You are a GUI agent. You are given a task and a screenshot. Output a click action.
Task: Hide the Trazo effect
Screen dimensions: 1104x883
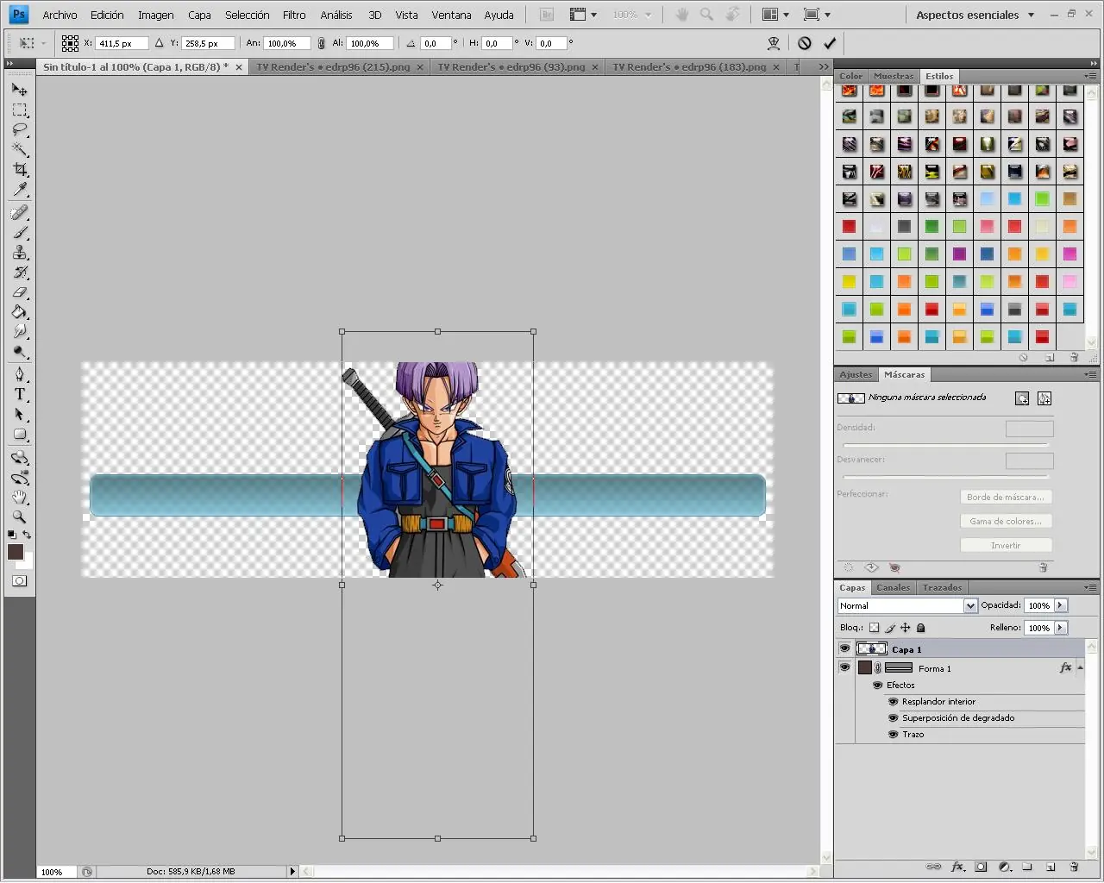tap(894, 735)
